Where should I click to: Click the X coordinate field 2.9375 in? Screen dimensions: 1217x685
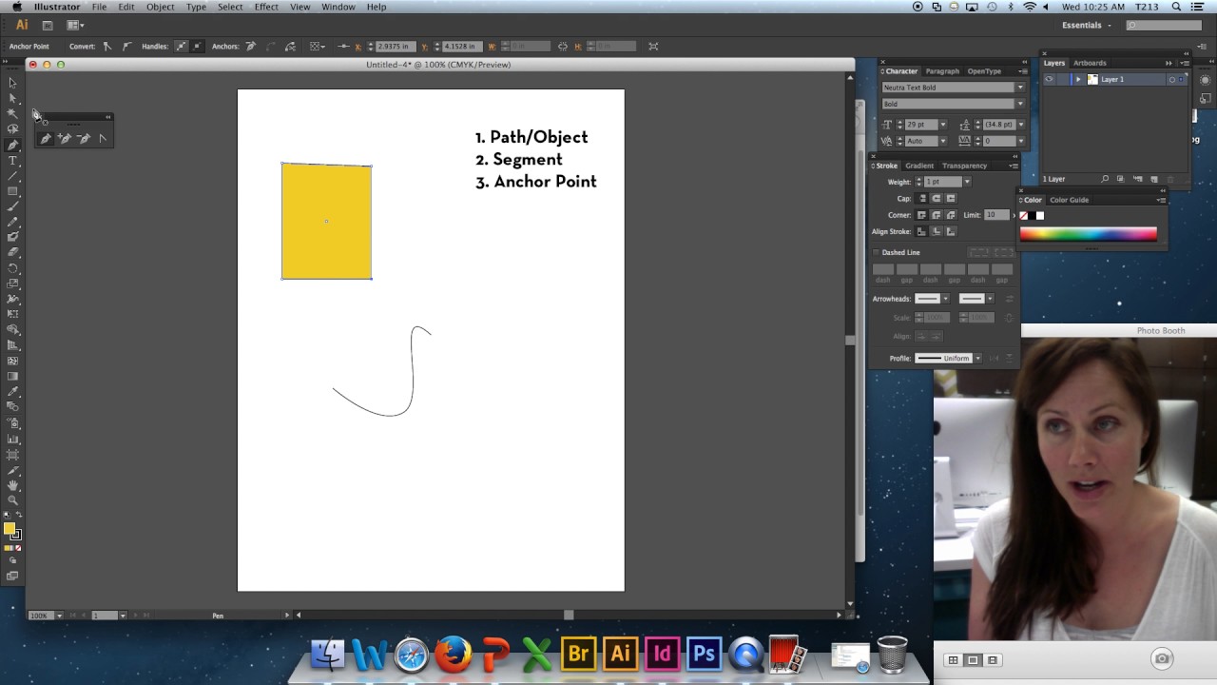[x=394, y=46]
